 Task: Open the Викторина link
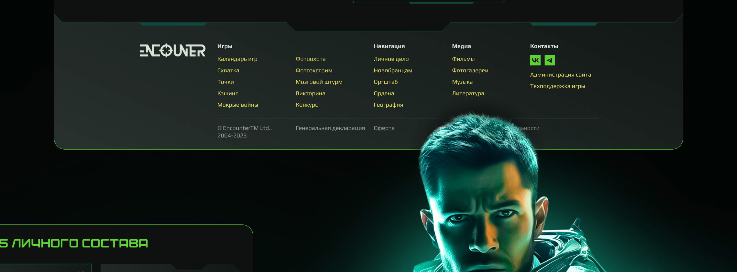tap(310, 93)
